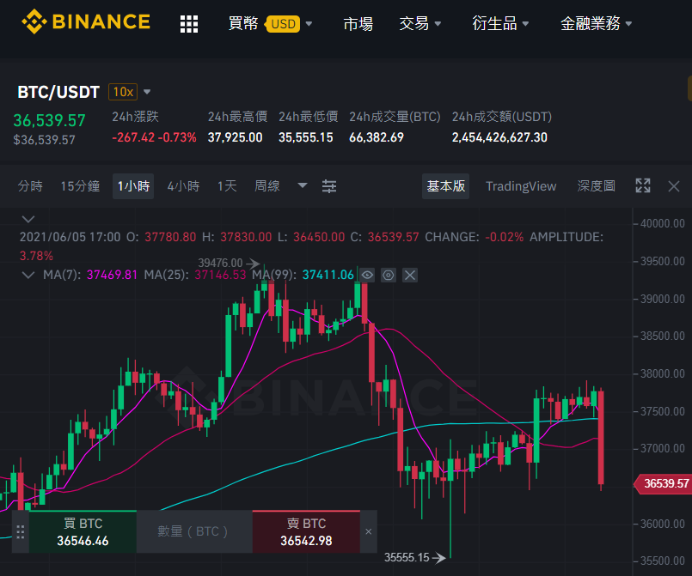
Task: Open chart indicator settings sliders icon
Action: pyautogui.click(x=329, y=186)
